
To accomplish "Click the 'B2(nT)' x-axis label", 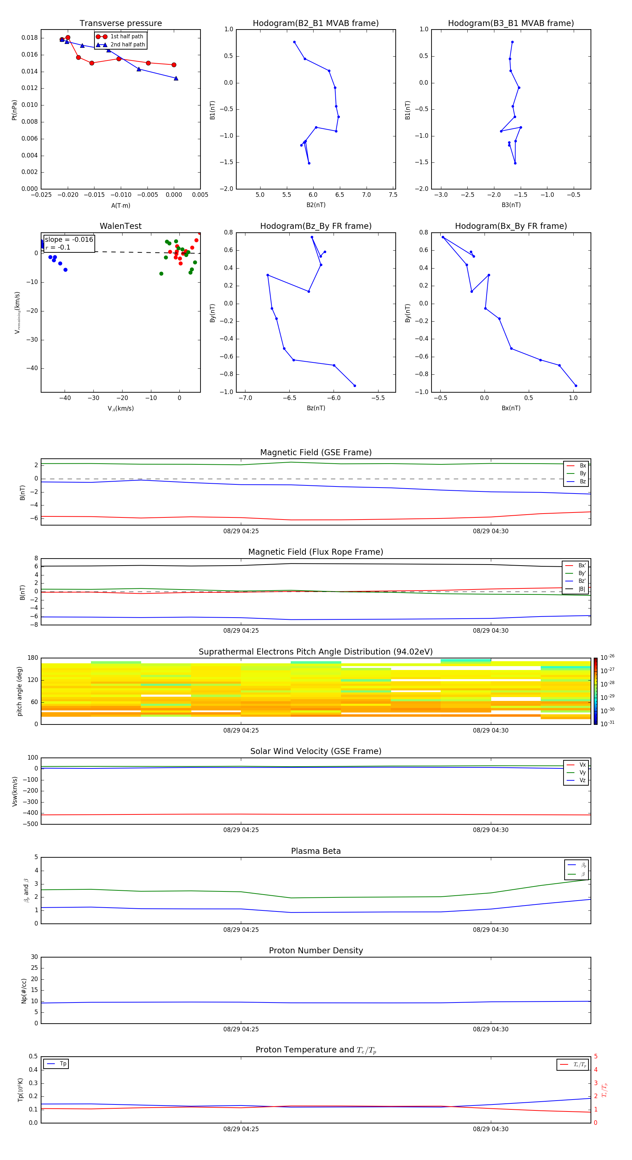I will (316, 205).
